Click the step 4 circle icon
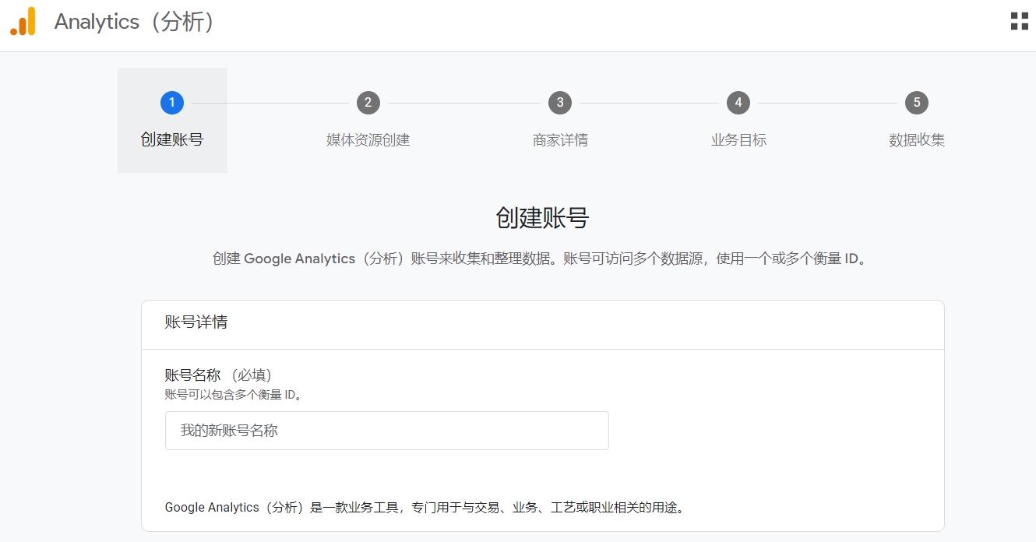This screenshot has width=1036, height=542. (738, 103)
